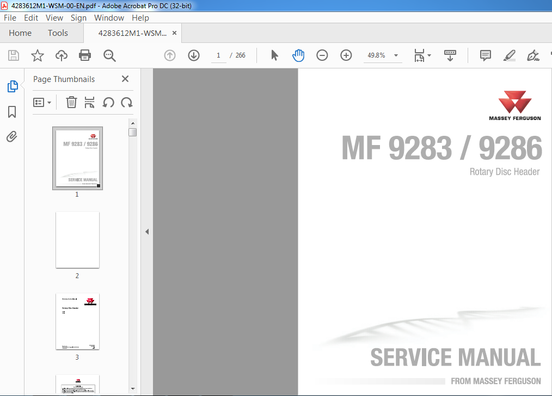This screenshot has width=552, height=396.
Task: Toggle the Attachments paperclip panel
Action: (12, 136)
